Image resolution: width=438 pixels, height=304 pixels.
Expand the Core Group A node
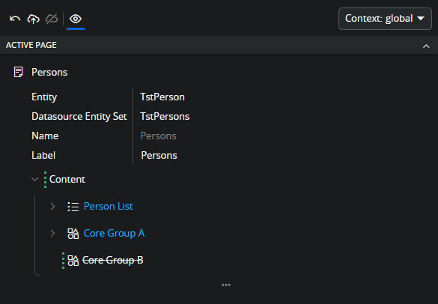click(x=52, y=234)
